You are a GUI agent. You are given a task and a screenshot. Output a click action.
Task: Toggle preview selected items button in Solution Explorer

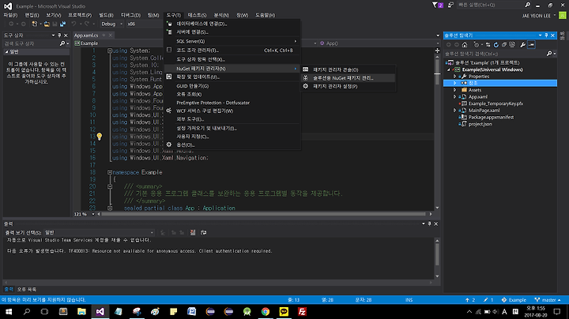click(531, 44)
